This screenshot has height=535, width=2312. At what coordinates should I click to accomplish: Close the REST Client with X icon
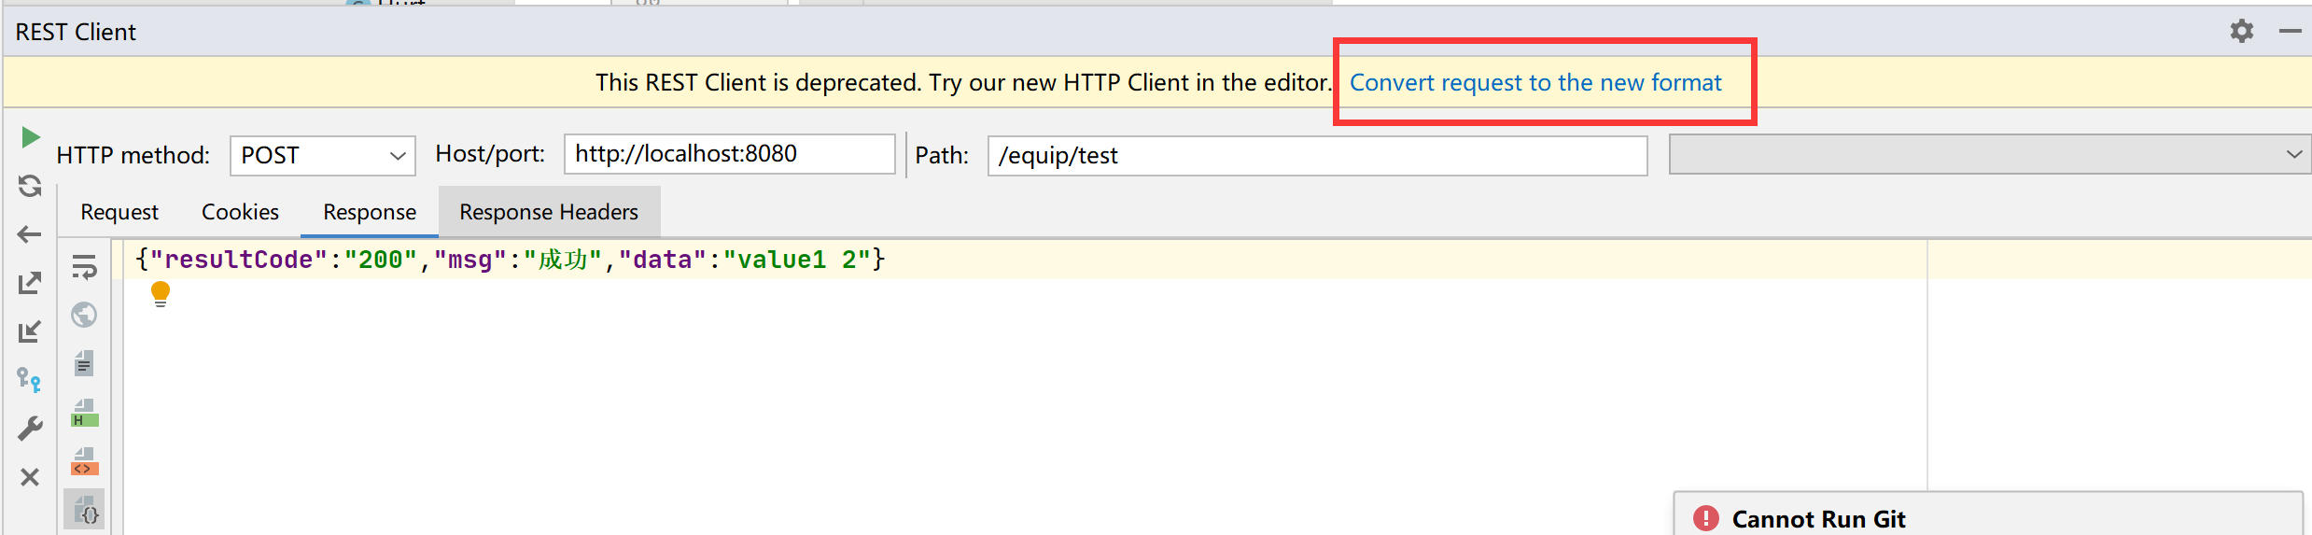[x=30, y=477]
